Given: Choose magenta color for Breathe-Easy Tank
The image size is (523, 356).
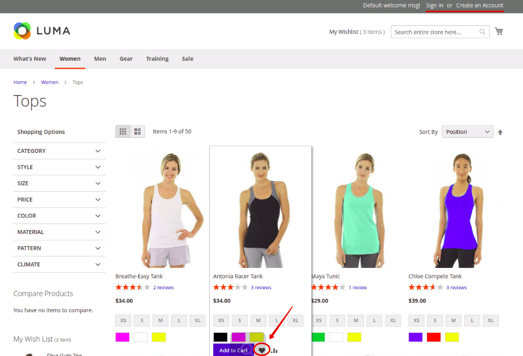Looking at the screenshot, I should (x=122, y=337).
